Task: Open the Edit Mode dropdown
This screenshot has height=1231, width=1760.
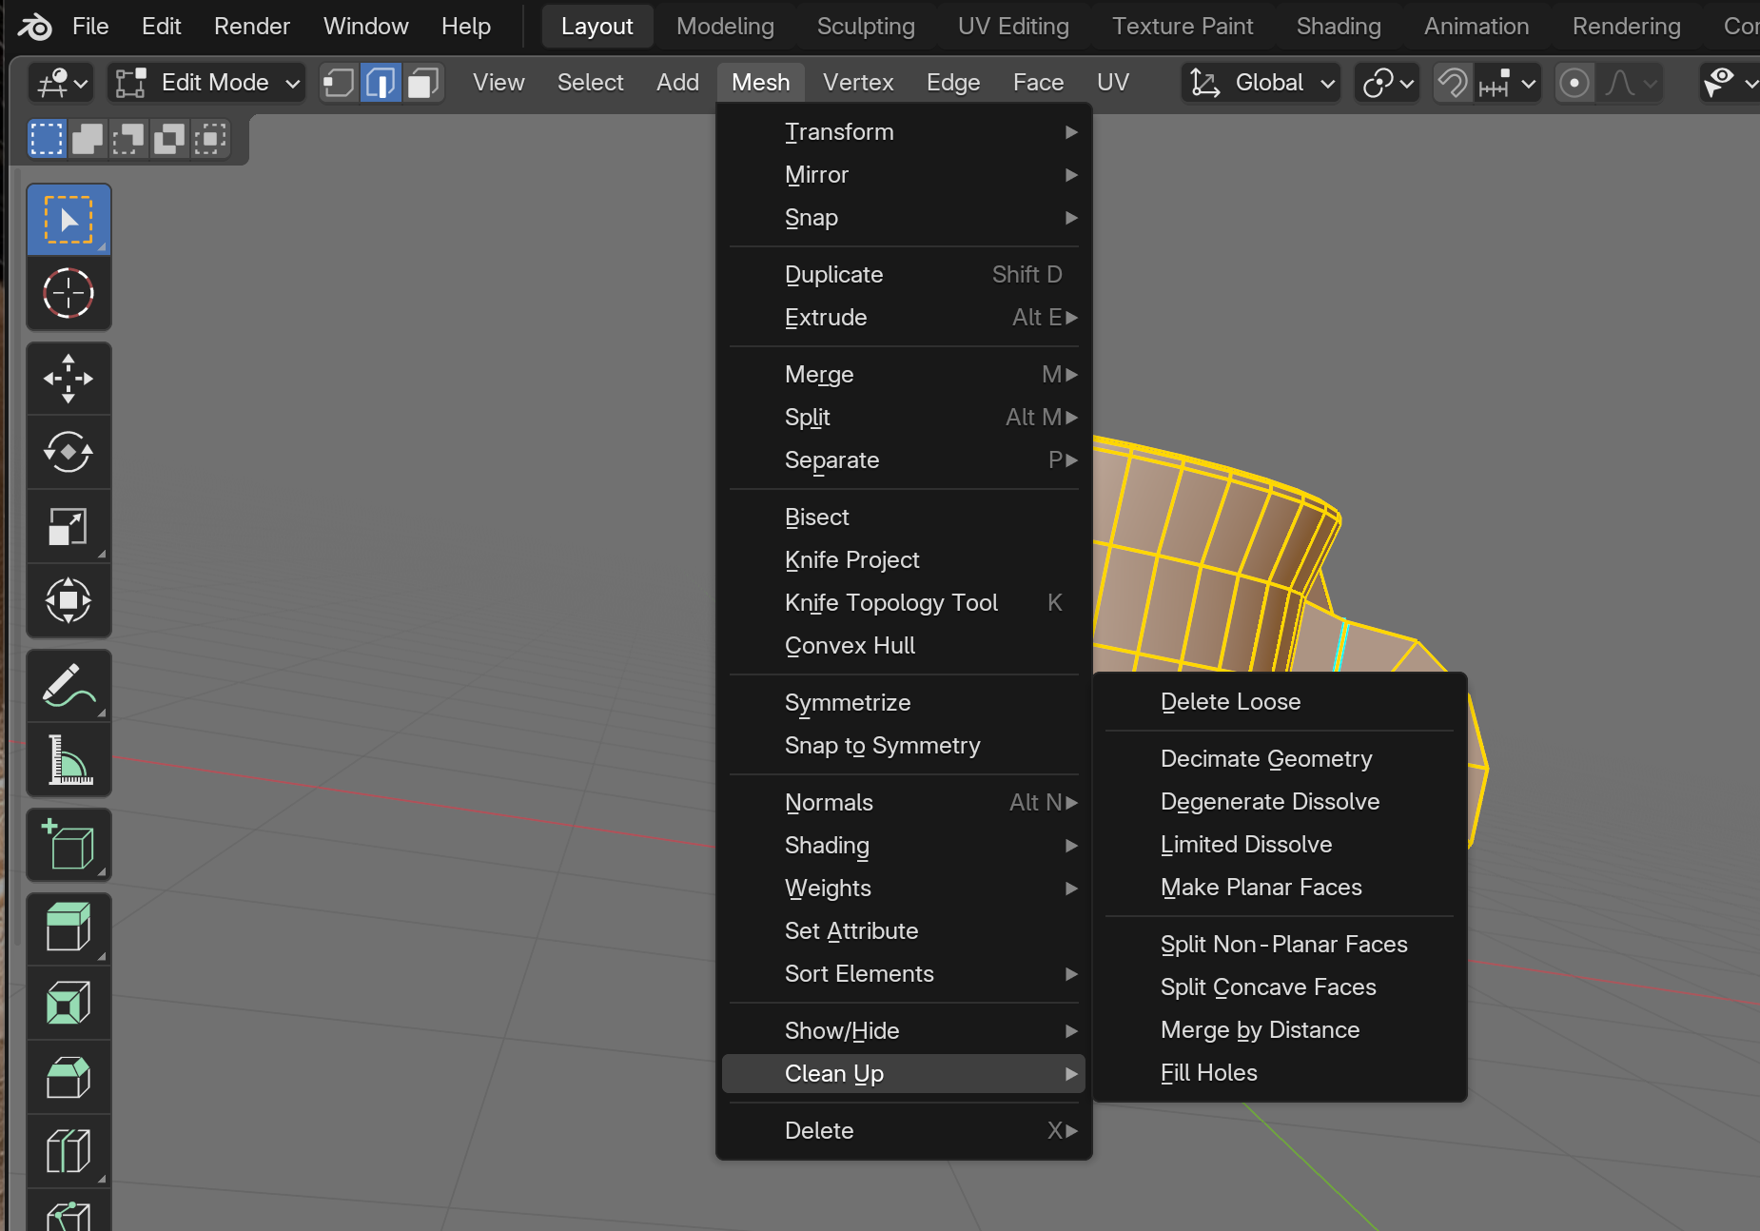Action: pos(206,83)
